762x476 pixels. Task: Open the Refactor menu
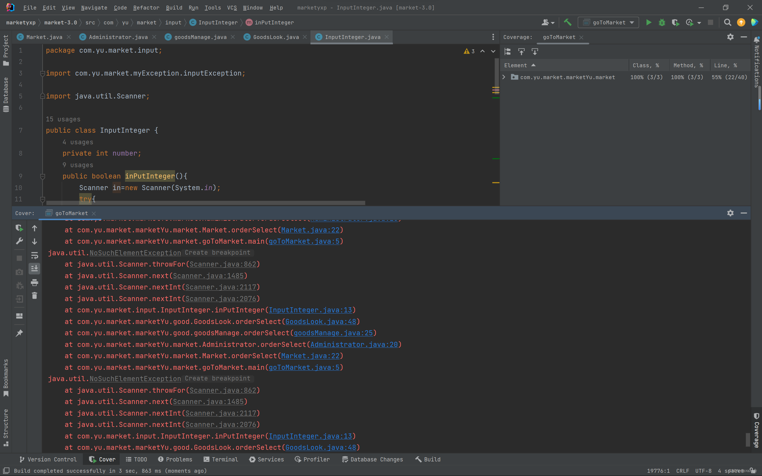(x=146, y=7)
